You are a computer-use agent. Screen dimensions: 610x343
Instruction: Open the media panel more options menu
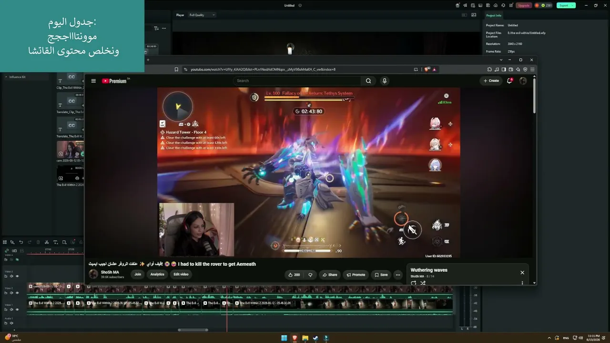[x=164, y=28]
